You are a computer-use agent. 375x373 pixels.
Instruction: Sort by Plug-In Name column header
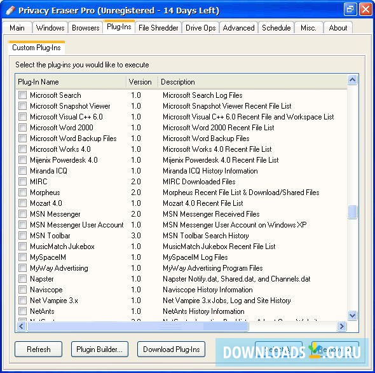(x=71, y=82)
